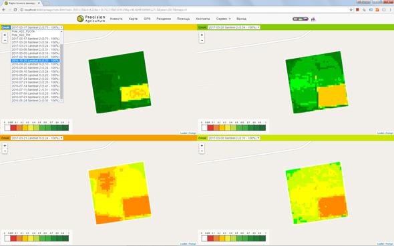Viewport: 394px width, 246px height.
Task: Click the small icon right of the map toggle
Action: click(x=313, y=19)
